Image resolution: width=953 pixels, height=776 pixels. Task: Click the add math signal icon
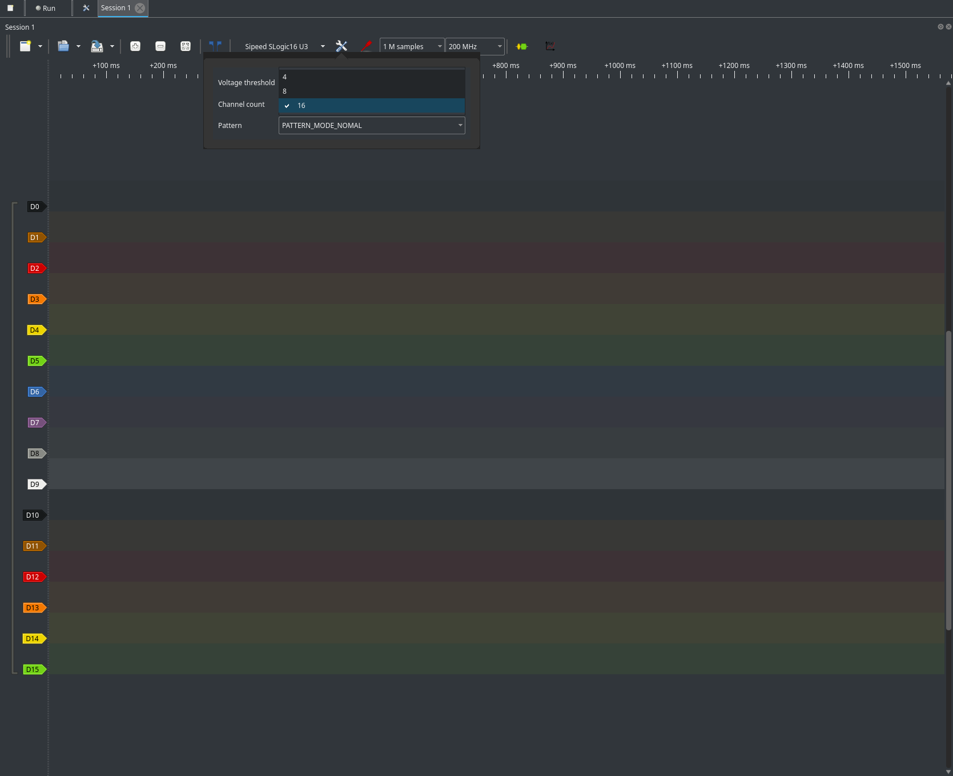(550, 46)
